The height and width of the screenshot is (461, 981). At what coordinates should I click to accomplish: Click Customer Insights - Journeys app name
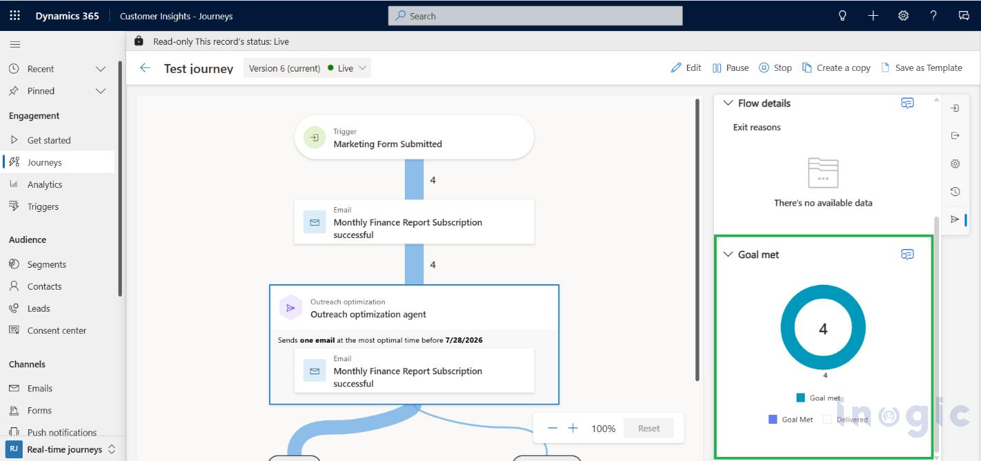tap(176, 16)
